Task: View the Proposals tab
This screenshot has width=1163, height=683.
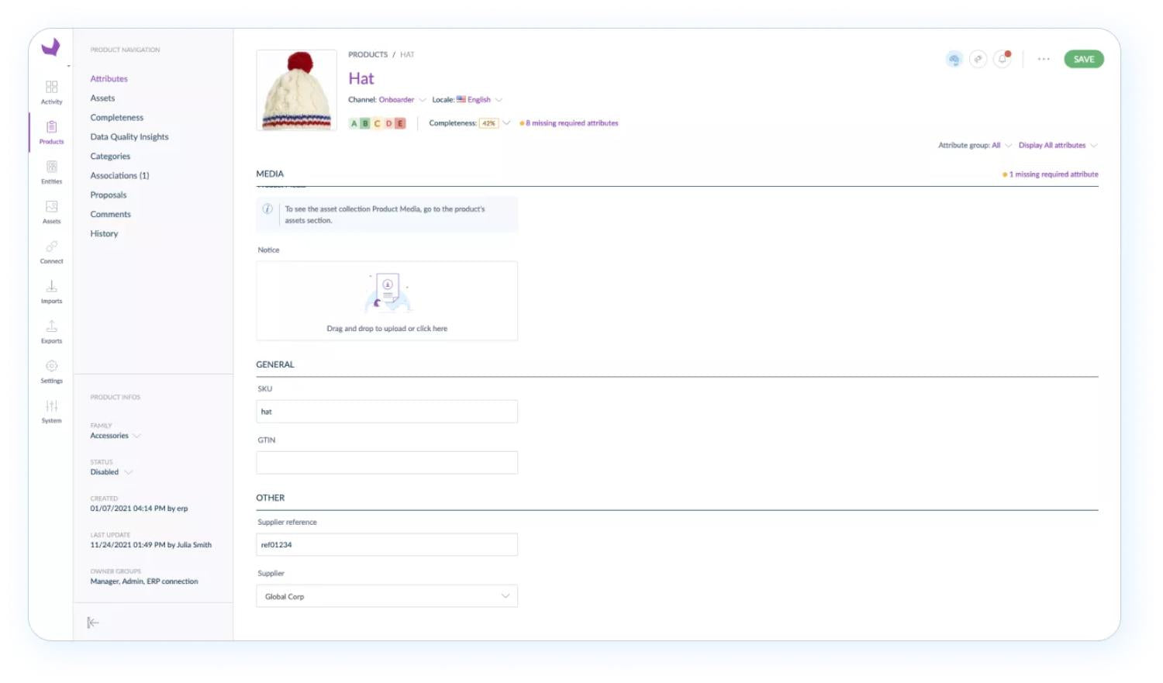Action: click(109, 195)
